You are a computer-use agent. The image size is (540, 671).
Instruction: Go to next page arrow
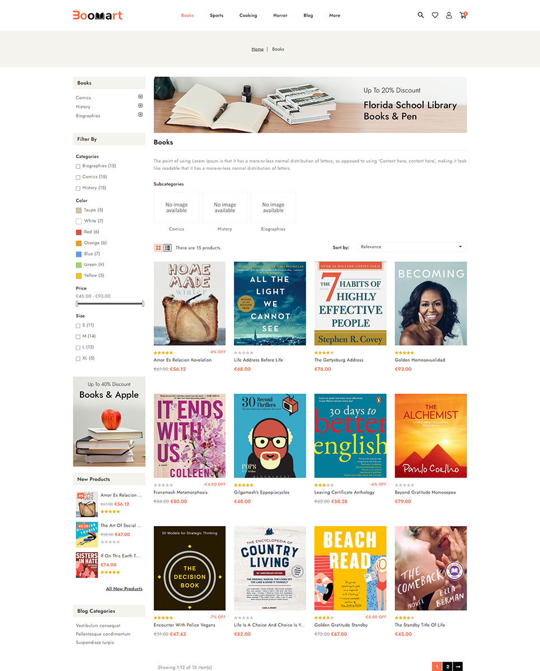tap(458, 667)
